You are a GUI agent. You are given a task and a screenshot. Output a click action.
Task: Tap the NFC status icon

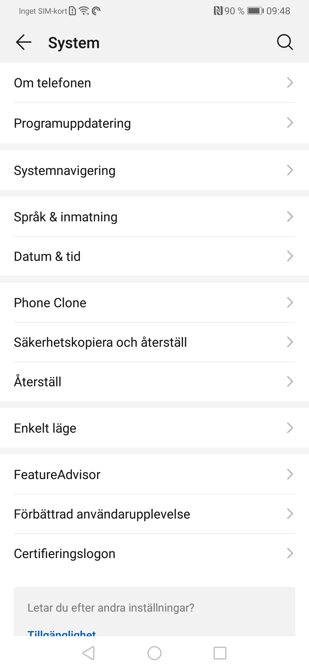[x=218, y=11]
